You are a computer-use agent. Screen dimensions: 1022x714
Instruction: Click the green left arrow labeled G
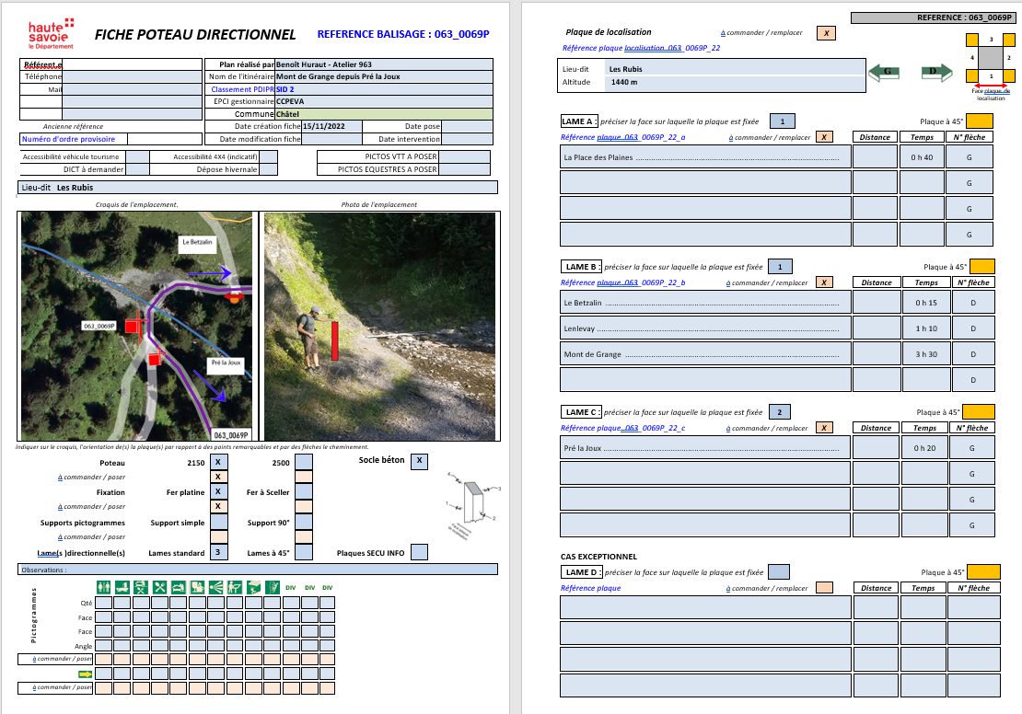(x=888, y=73)
